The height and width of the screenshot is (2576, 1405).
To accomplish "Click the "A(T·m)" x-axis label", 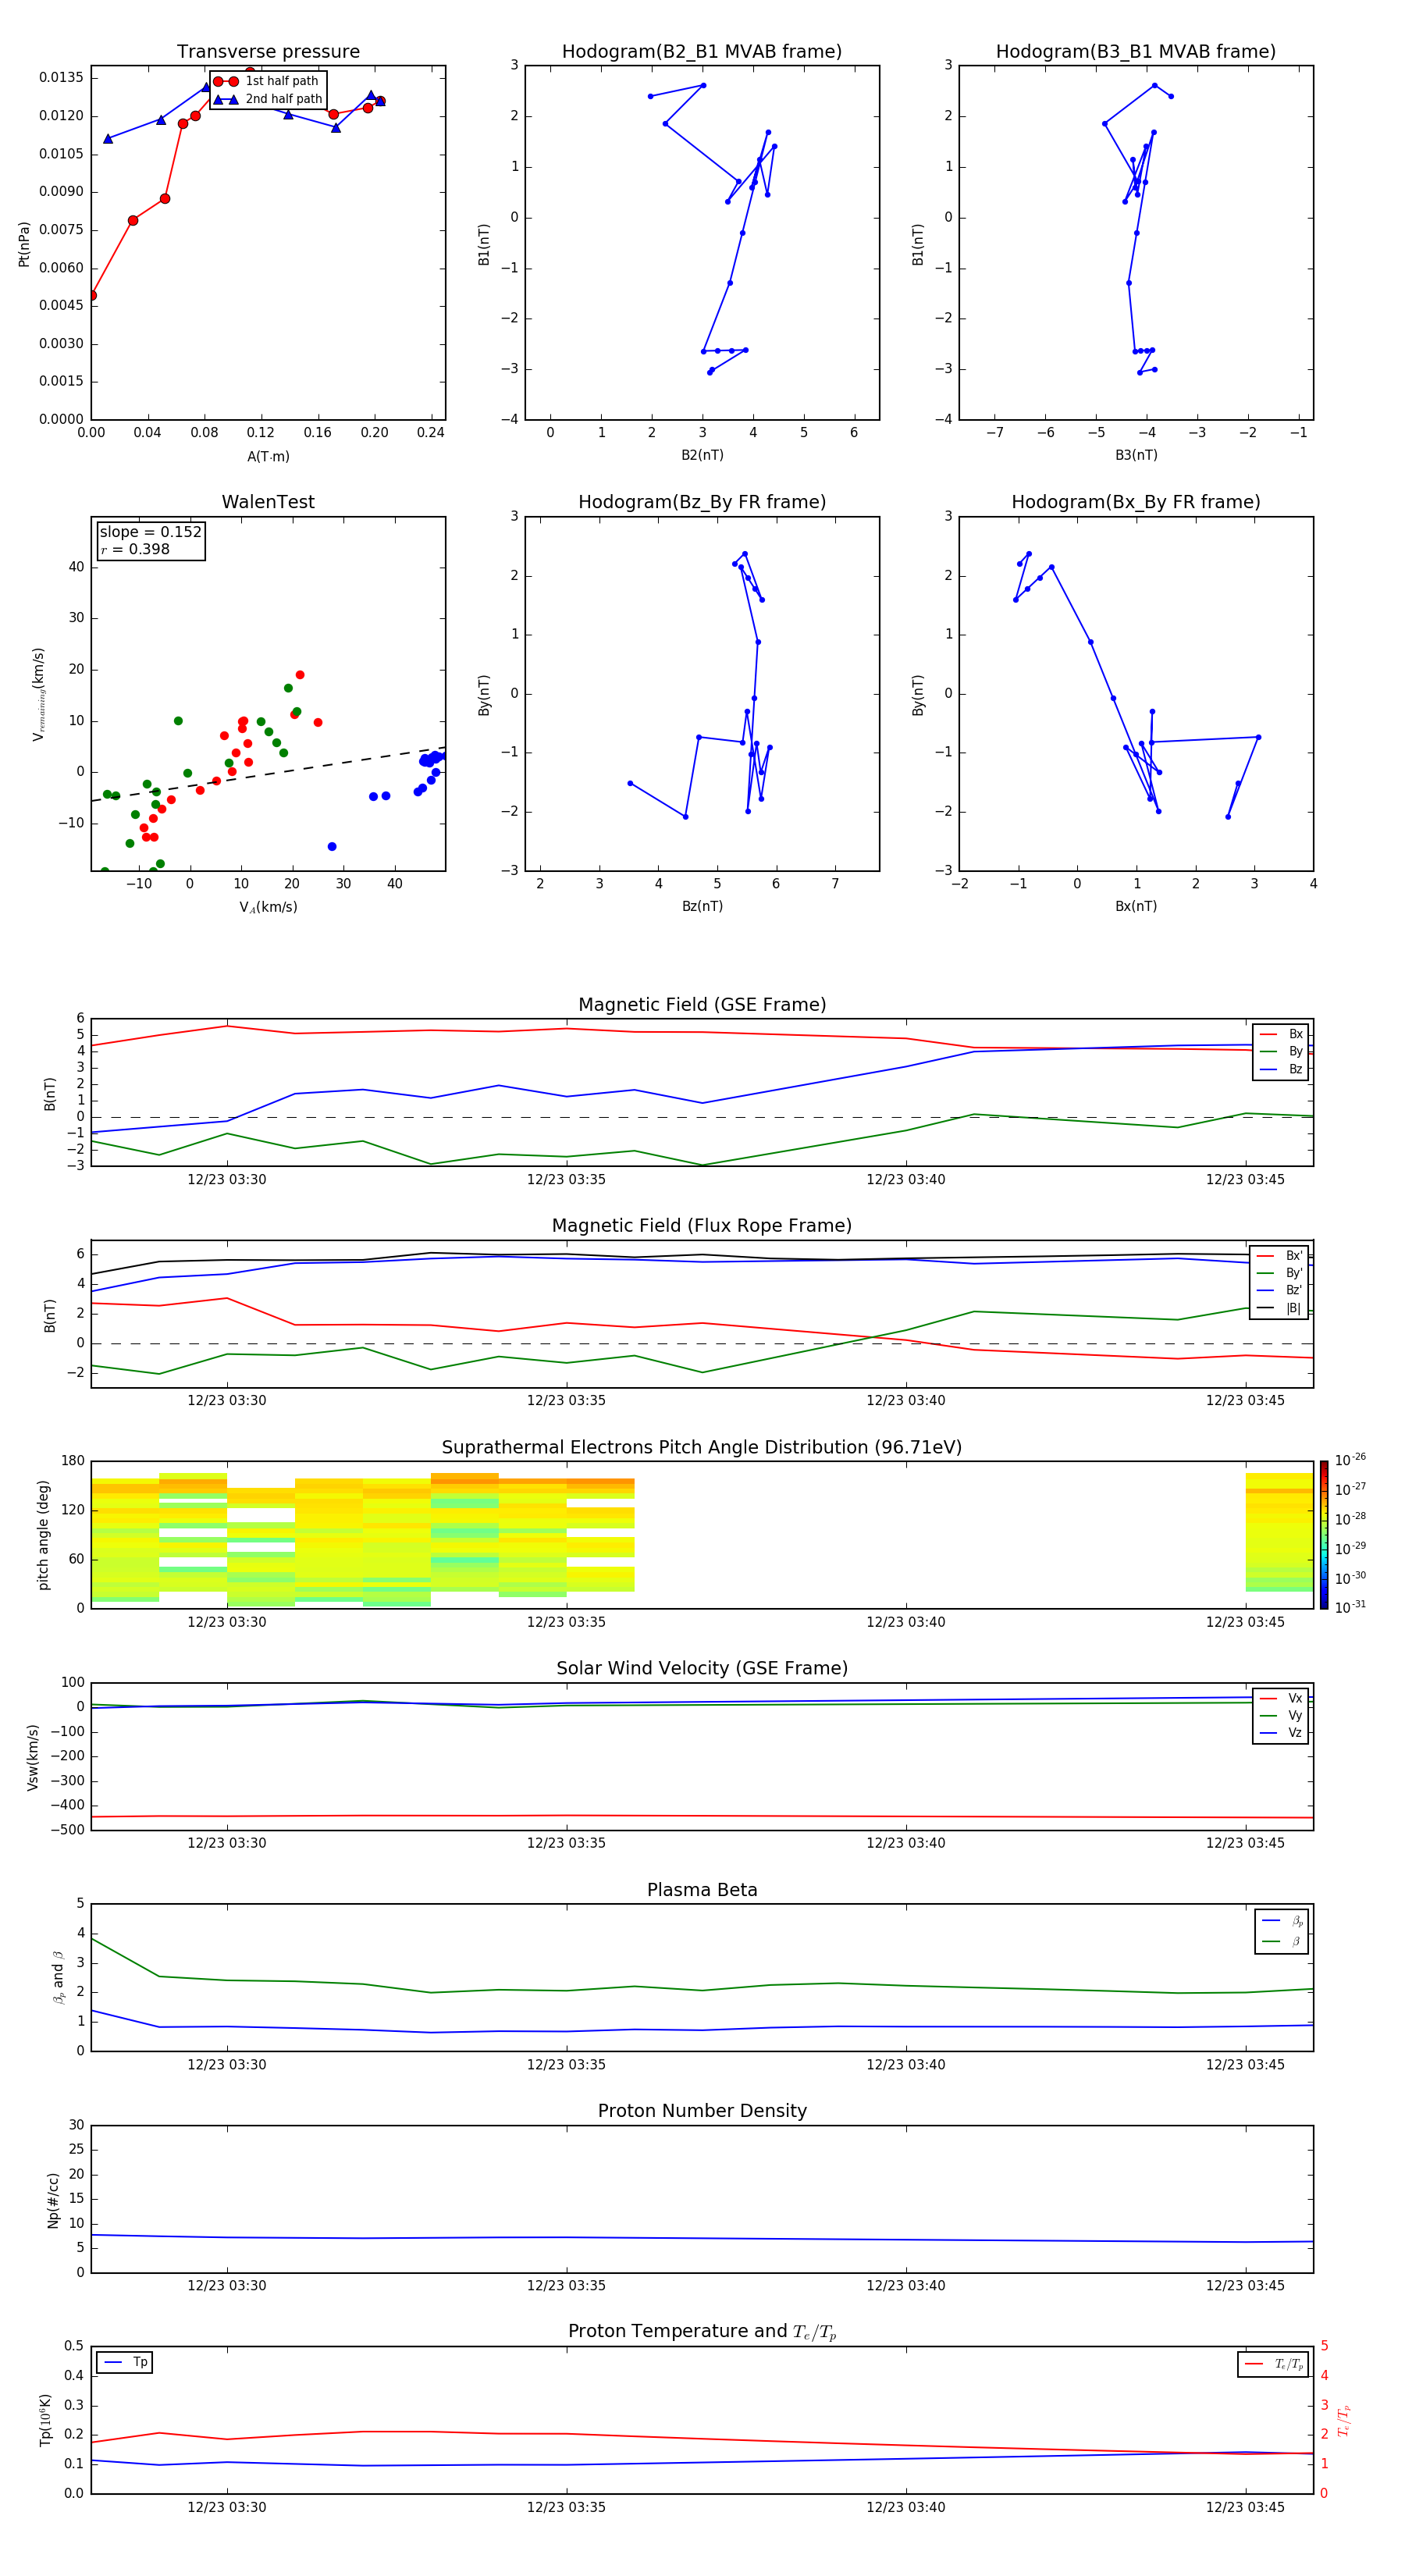I will tap(268, 456).
